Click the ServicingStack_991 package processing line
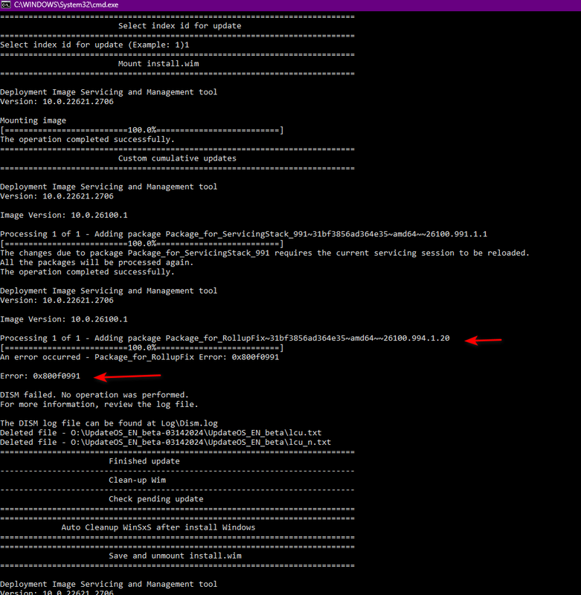 (243, 234)
